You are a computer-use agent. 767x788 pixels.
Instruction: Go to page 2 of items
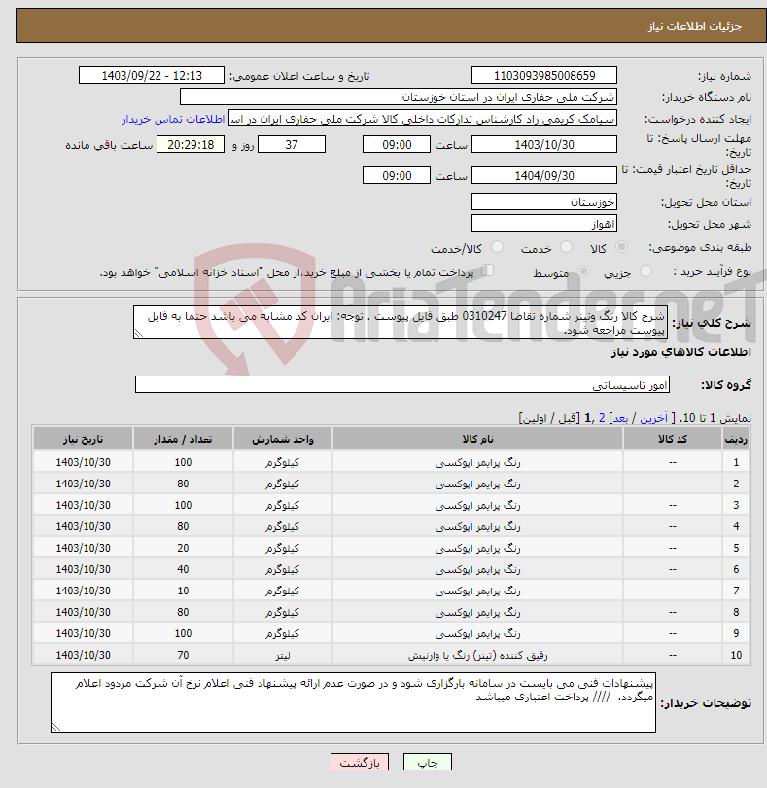click(x=602, y=418)
